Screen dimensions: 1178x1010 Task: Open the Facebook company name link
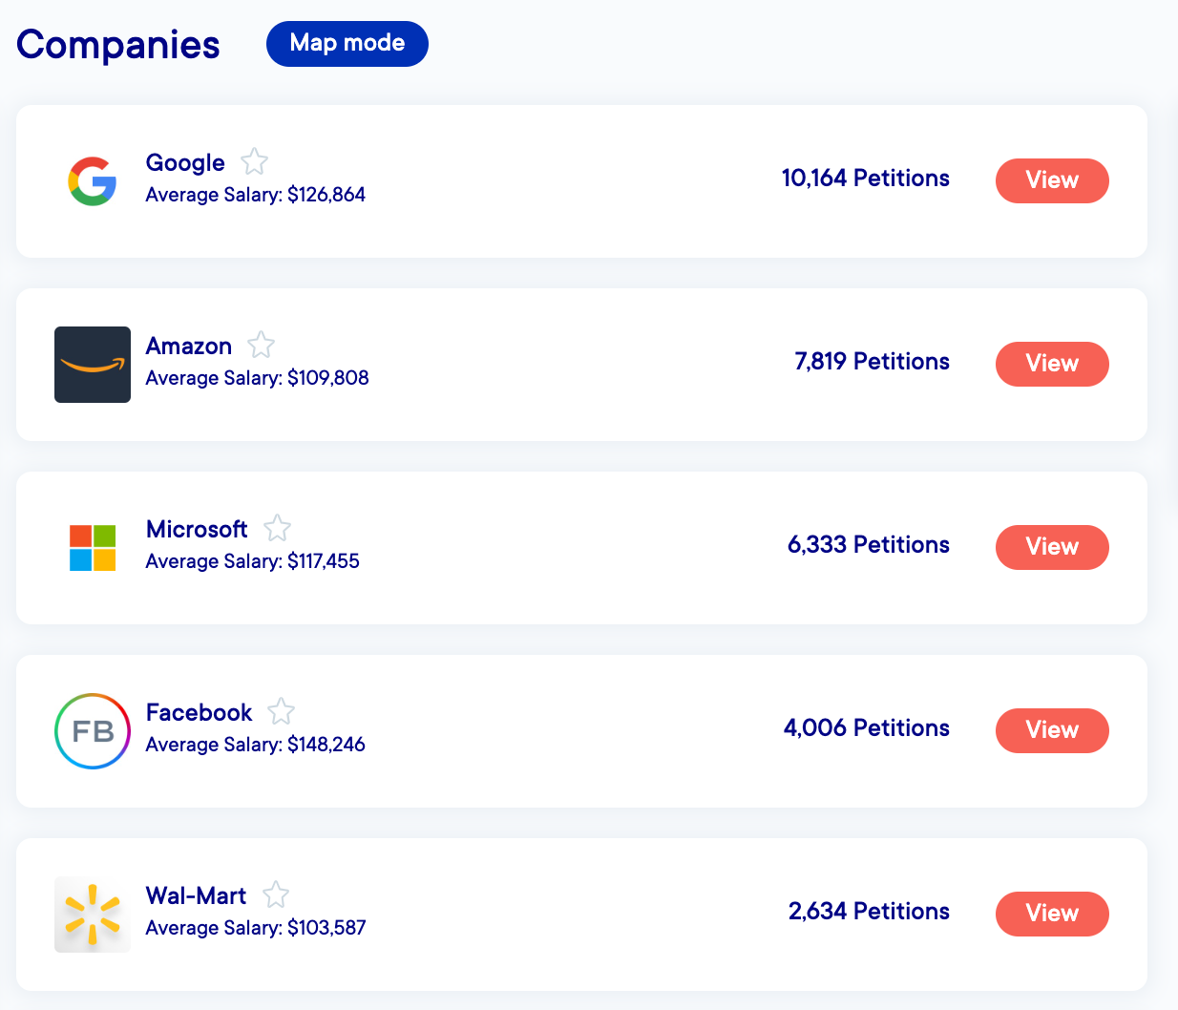(199, 713)
